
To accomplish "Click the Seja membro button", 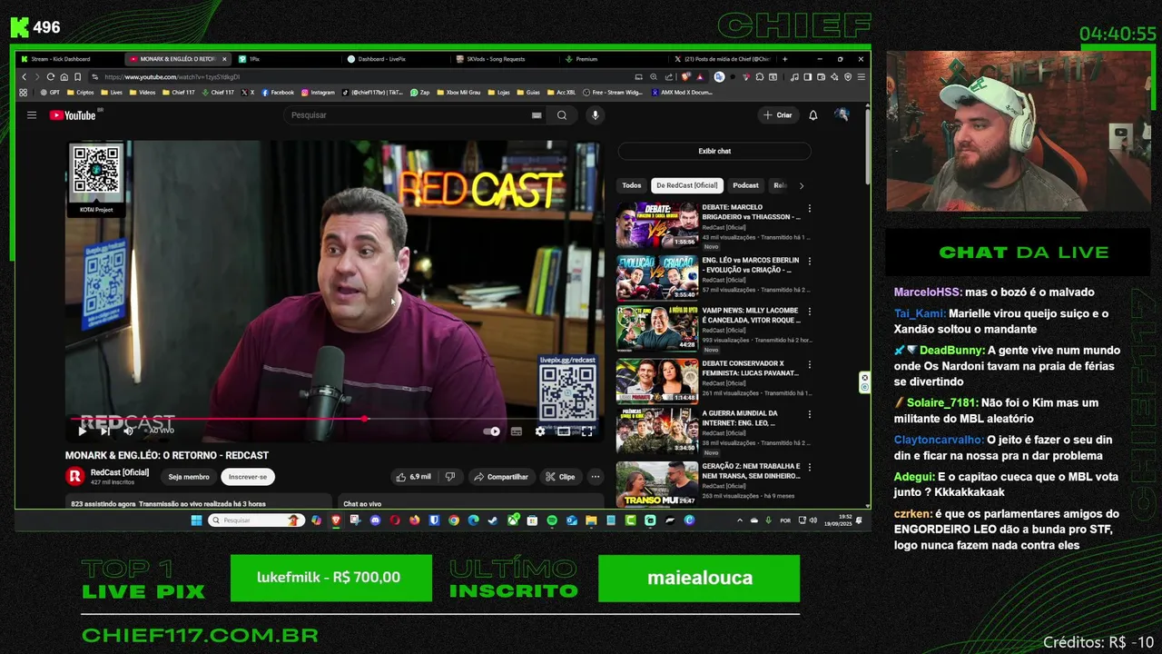I will pyautogui.click(x=189, y=477).
